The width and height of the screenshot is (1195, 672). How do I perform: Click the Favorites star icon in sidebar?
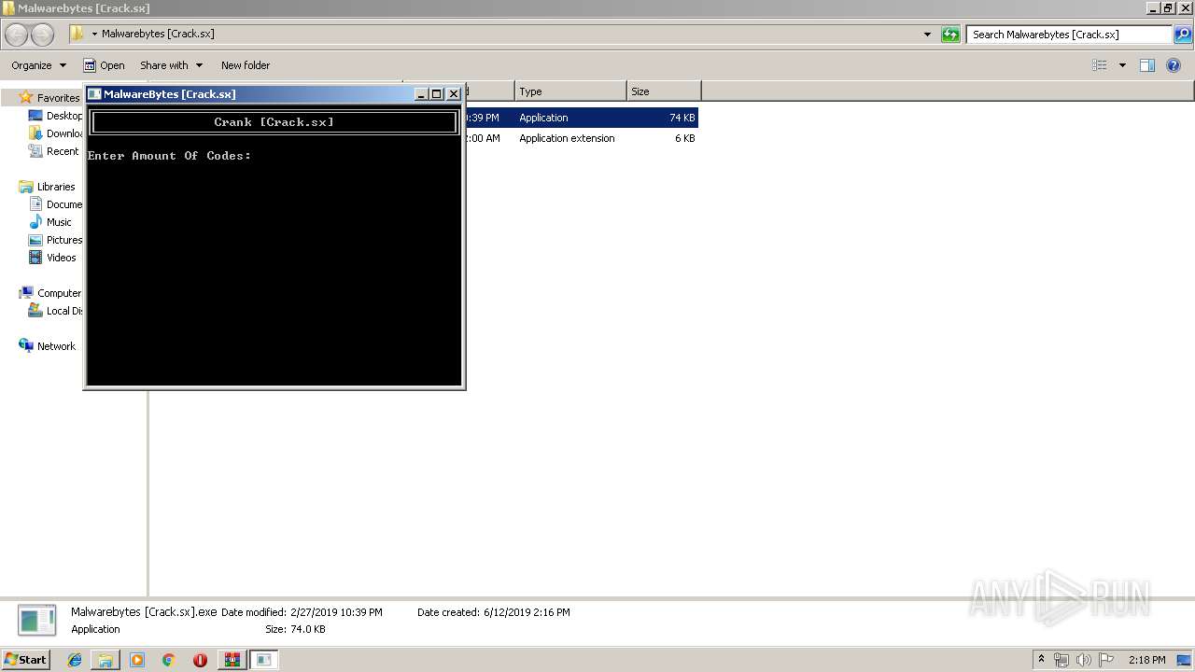26,97
